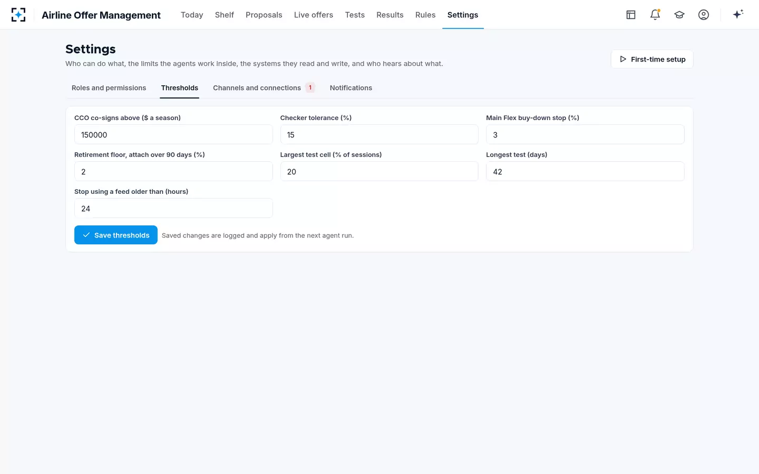Switch to the Tests page
Viewport: 759px width, 474px height.
point(355,15)
